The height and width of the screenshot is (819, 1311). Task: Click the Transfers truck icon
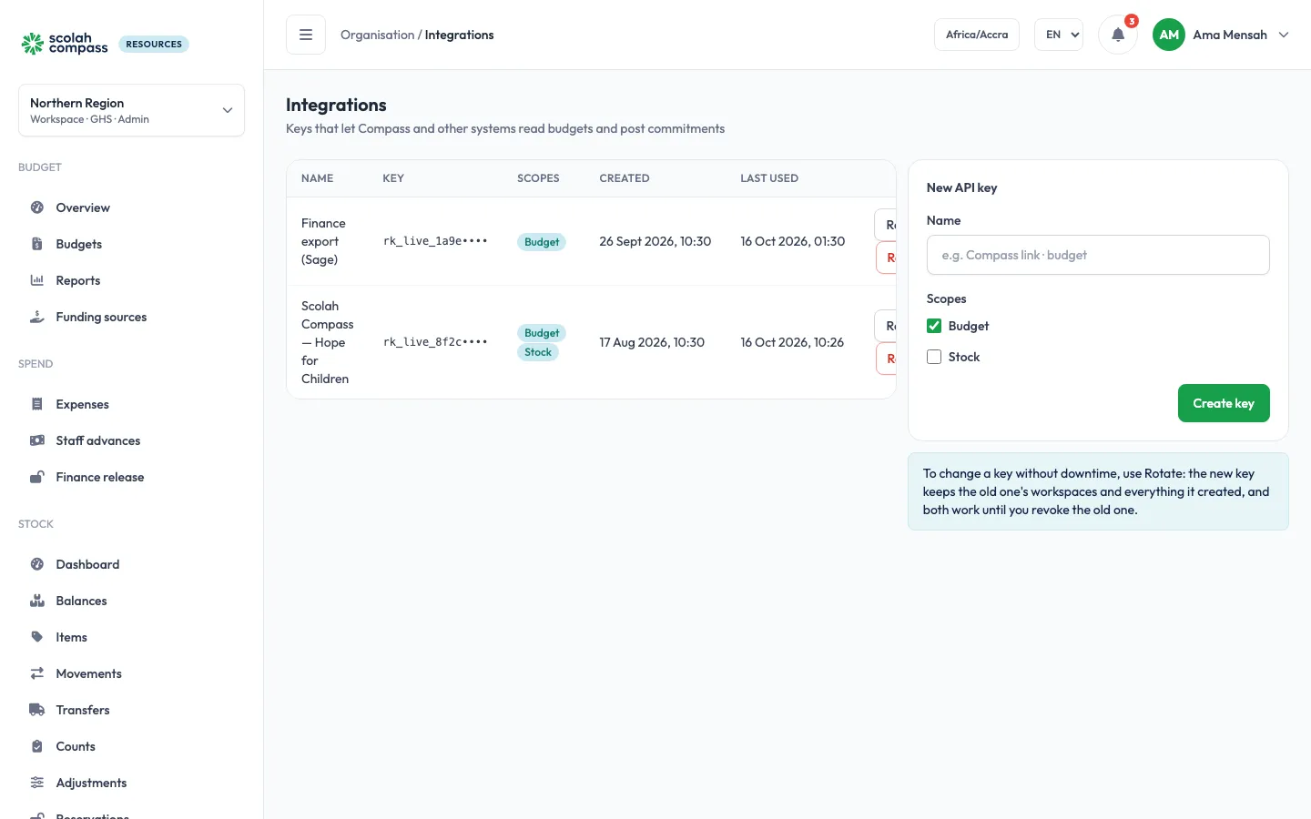37,710
